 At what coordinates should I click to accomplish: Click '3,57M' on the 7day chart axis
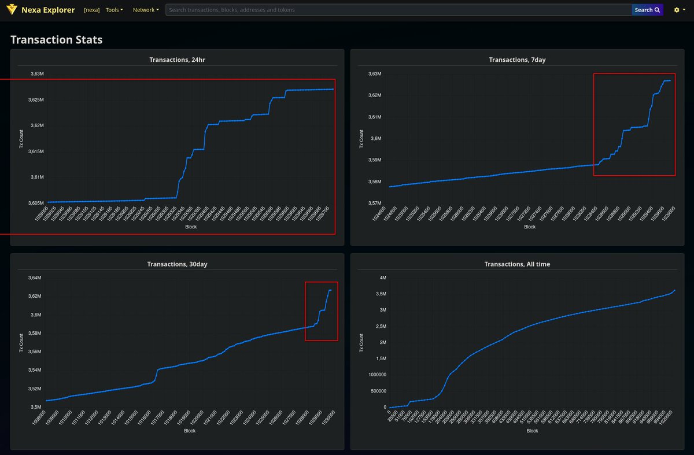(376, 203)
